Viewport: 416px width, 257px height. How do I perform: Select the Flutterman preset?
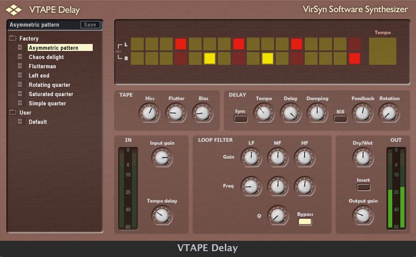tap(42, 66)
